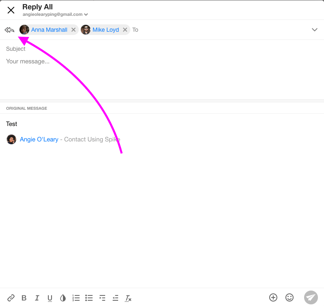Open Angie O'Leary contact link
Screen dimensions: 324x306
point(39,139)
